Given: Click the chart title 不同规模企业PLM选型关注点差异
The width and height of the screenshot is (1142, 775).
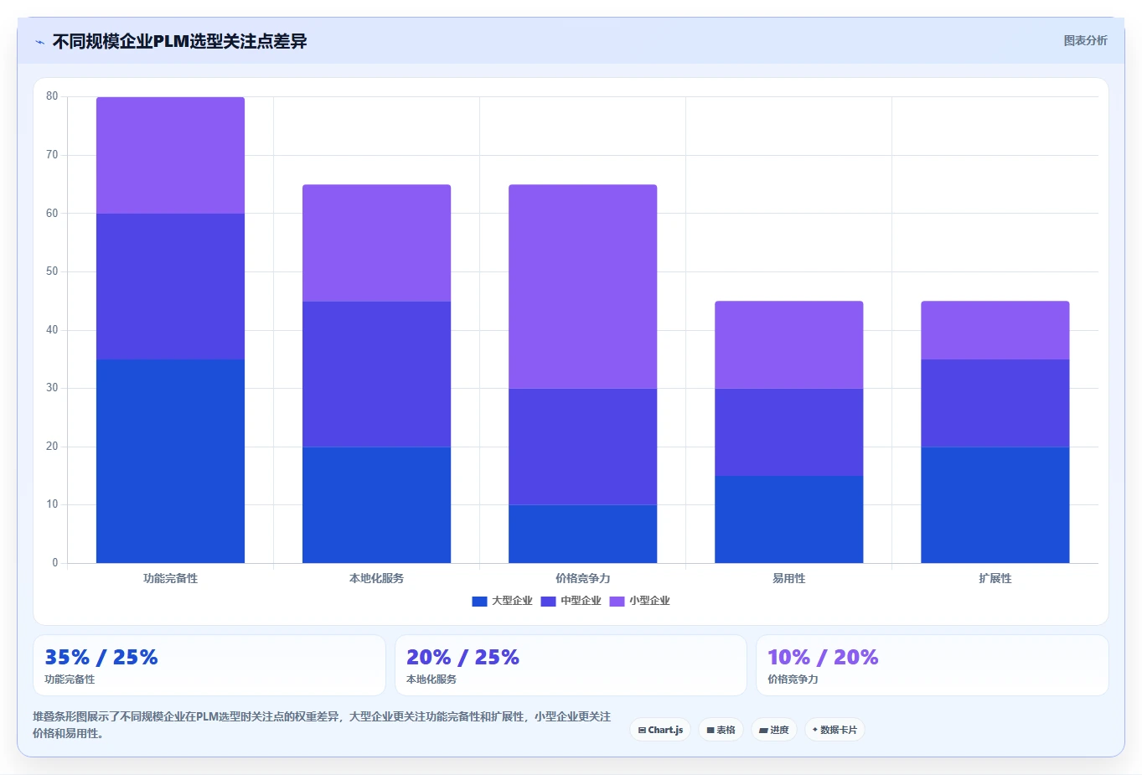Looking at the screenshot, I should [x=179, y=41].
